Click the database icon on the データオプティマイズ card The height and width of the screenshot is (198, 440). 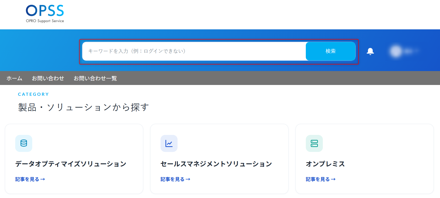click(24, 143)
